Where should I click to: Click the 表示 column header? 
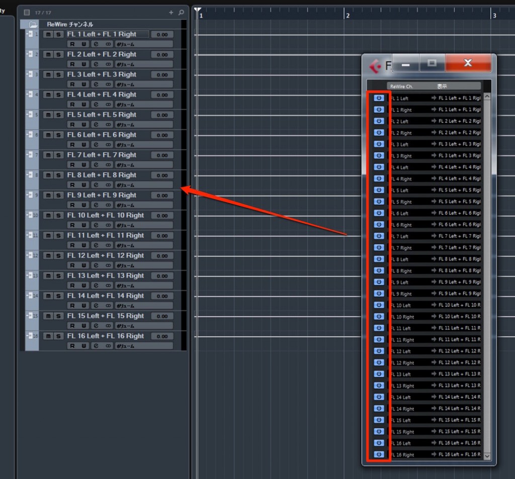[442, 85]
